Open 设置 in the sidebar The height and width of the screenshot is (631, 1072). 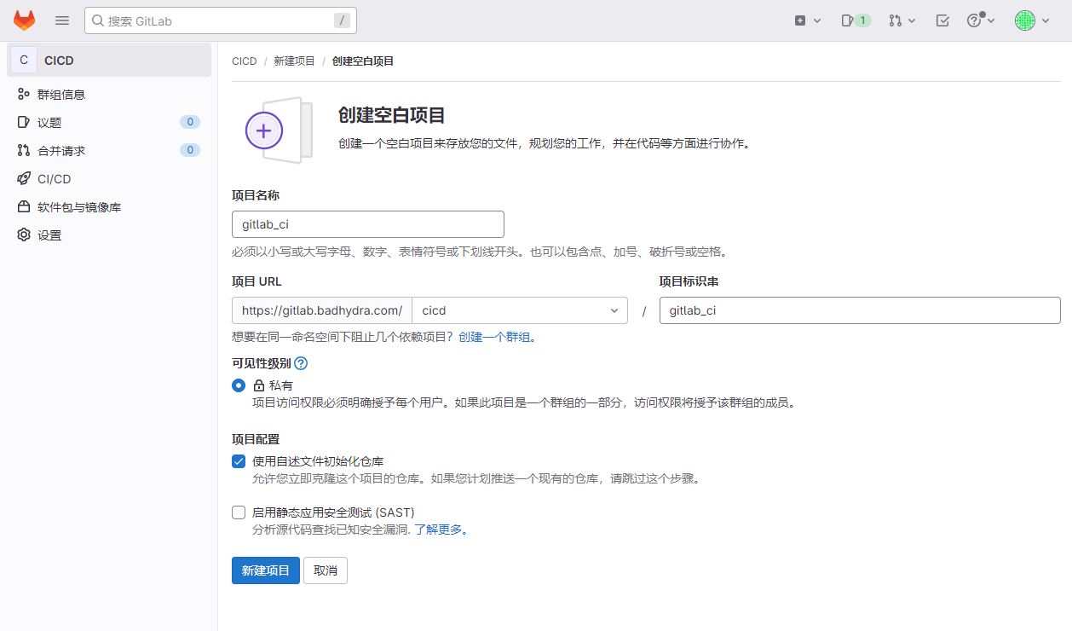click(x=49, y=235)
